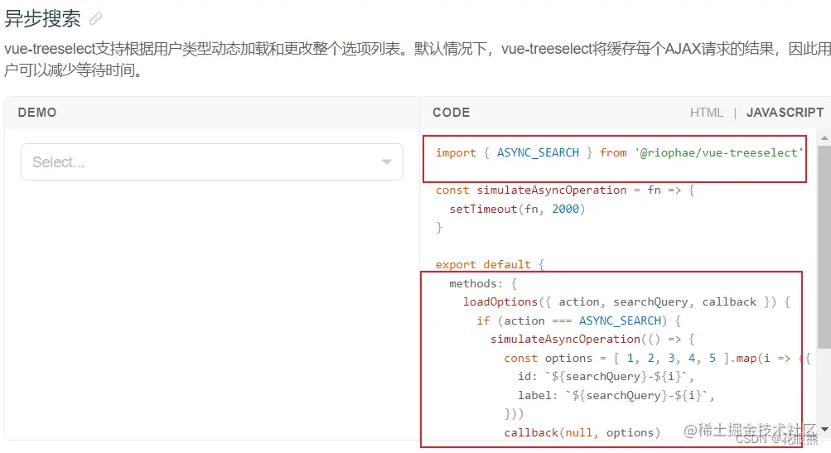This screenshot has height=453, width=831.
Task: Open the Select... treeselect dropdown
Action: click(212, 161)
